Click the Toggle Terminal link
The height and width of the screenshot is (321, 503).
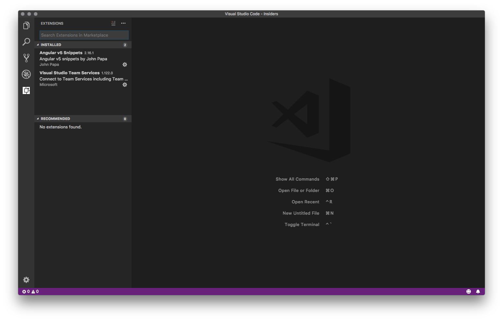tap(302, 224)
